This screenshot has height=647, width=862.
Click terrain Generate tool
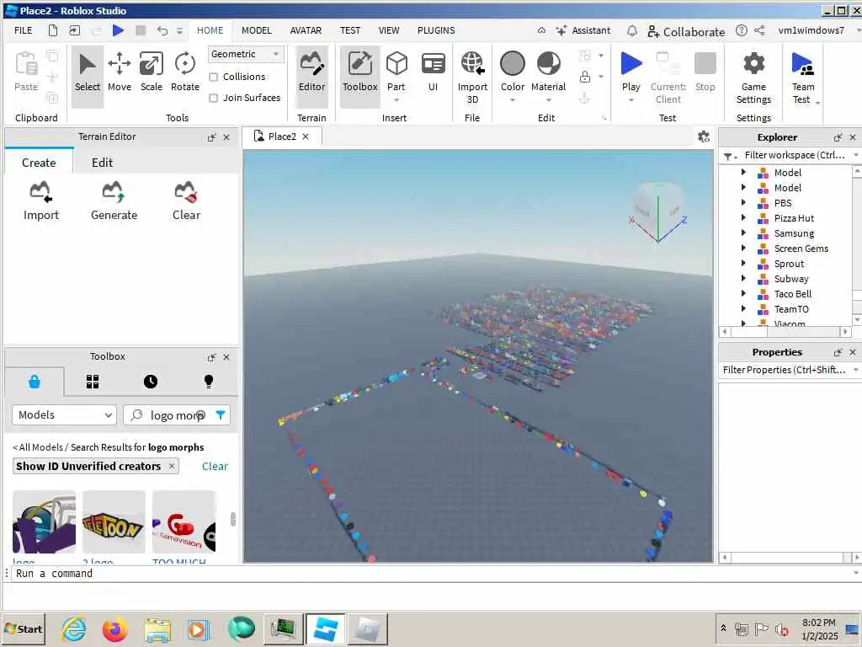point(114,201)
